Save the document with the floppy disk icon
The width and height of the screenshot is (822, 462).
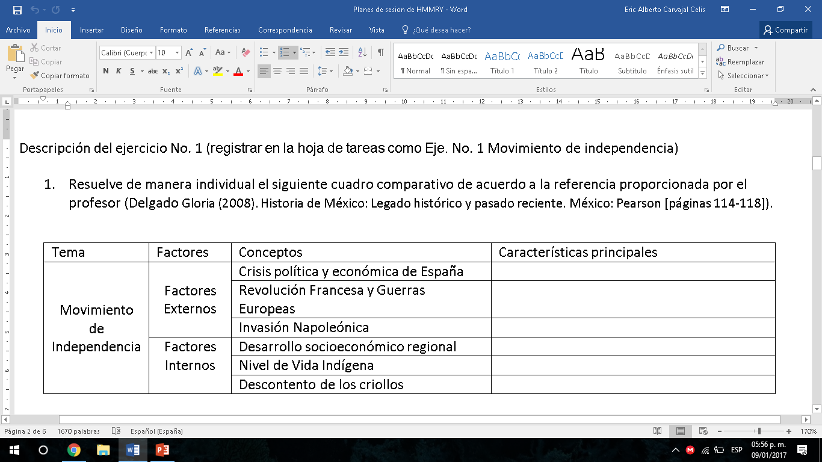click(x=17, y=10)
